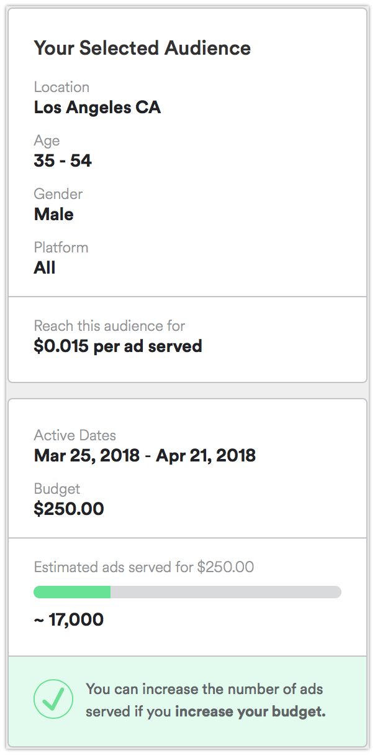Click the green progress bar
Screen dimensions: 375x755
coord(73,591)
